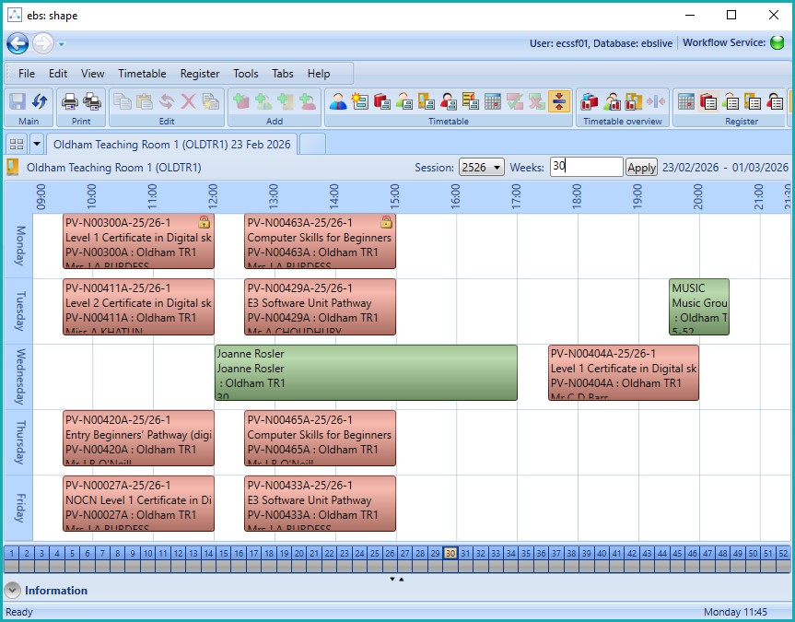Click the tab grid view icon

point(16,144)
